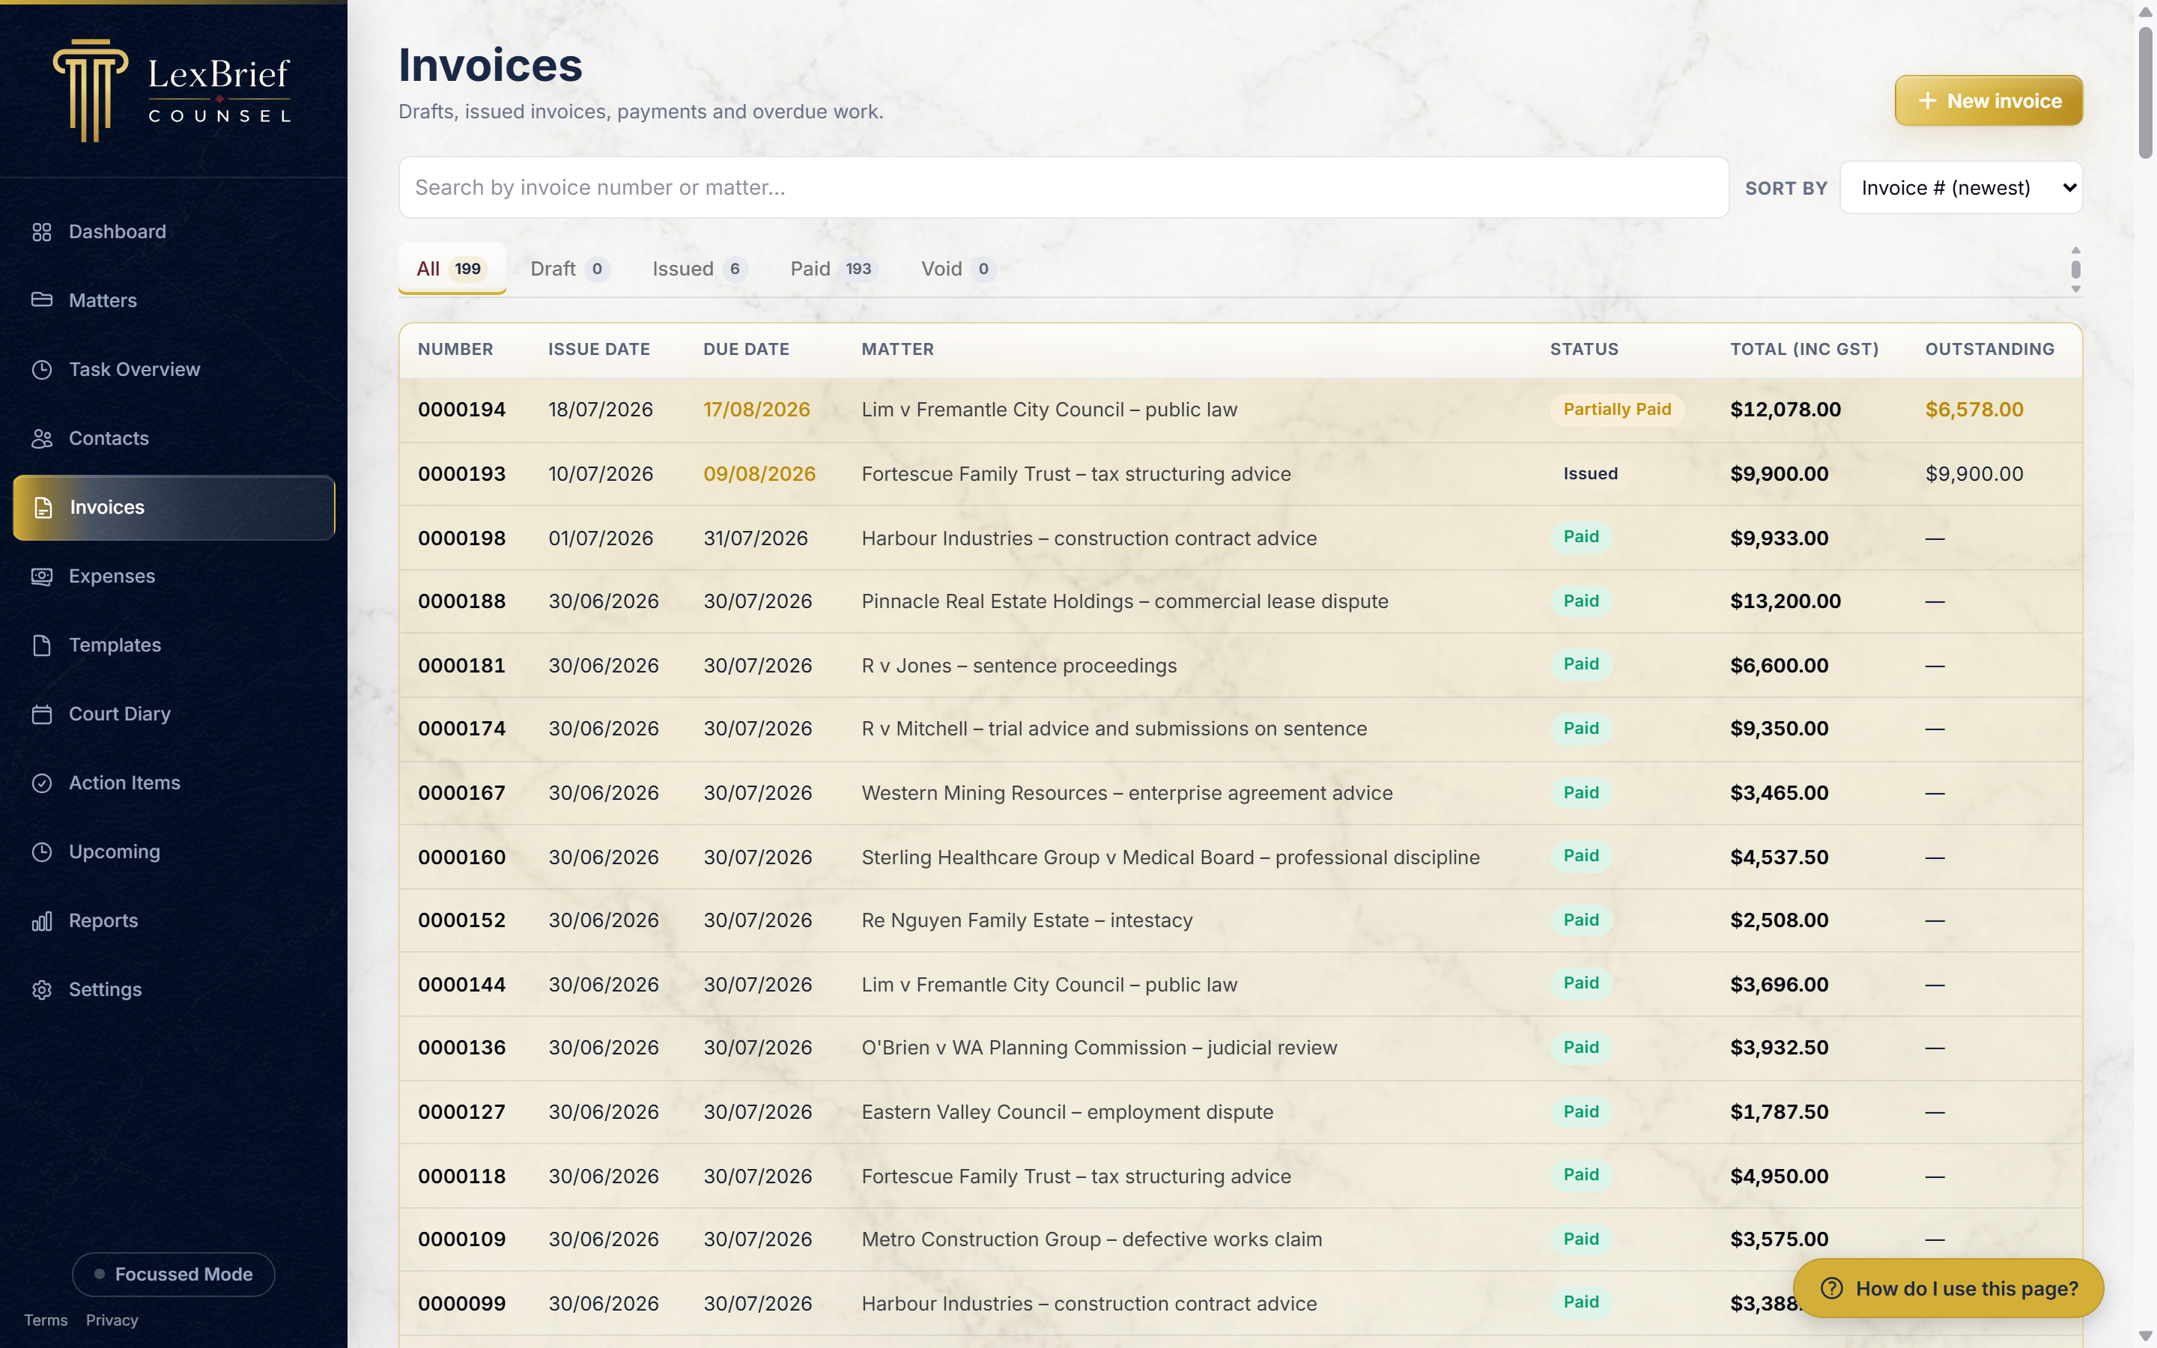Click invoice number 0000099
Viewport: 2157px width, 1348px height.
click(461, 1305)
